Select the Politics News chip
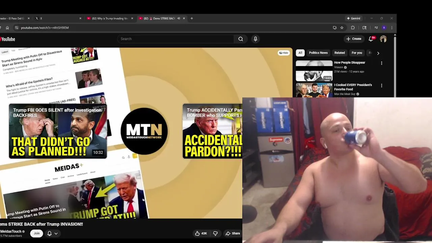The width and height of the screenshot is (432, 243). click(318, 53)
